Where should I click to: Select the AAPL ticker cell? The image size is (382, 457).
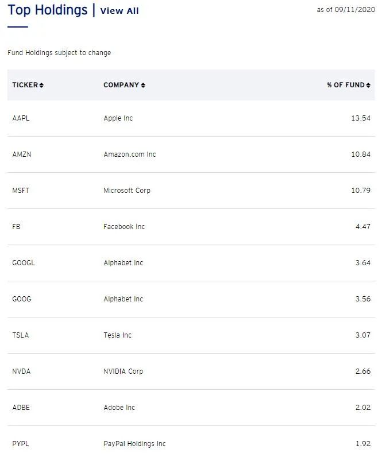point(20,118)
